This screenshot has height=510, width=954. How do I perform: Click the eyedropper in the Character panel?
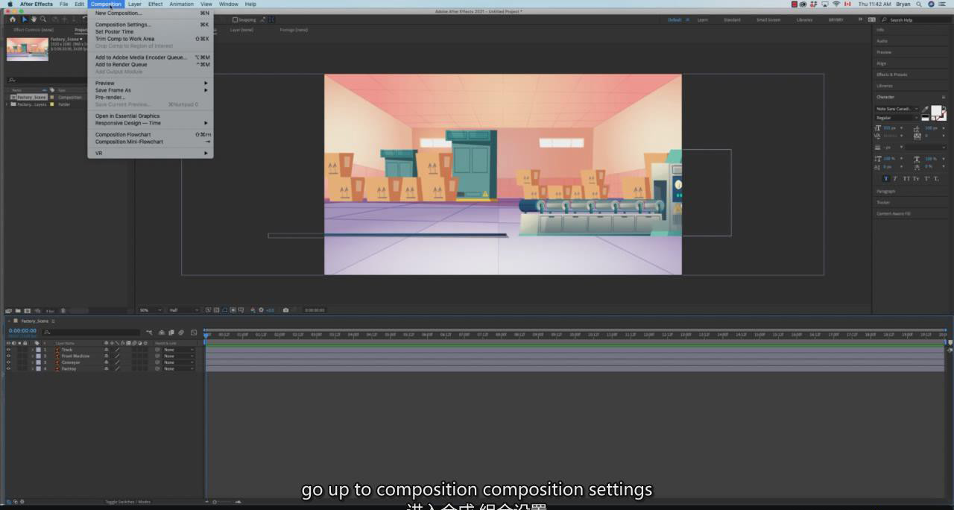point(926,109)
